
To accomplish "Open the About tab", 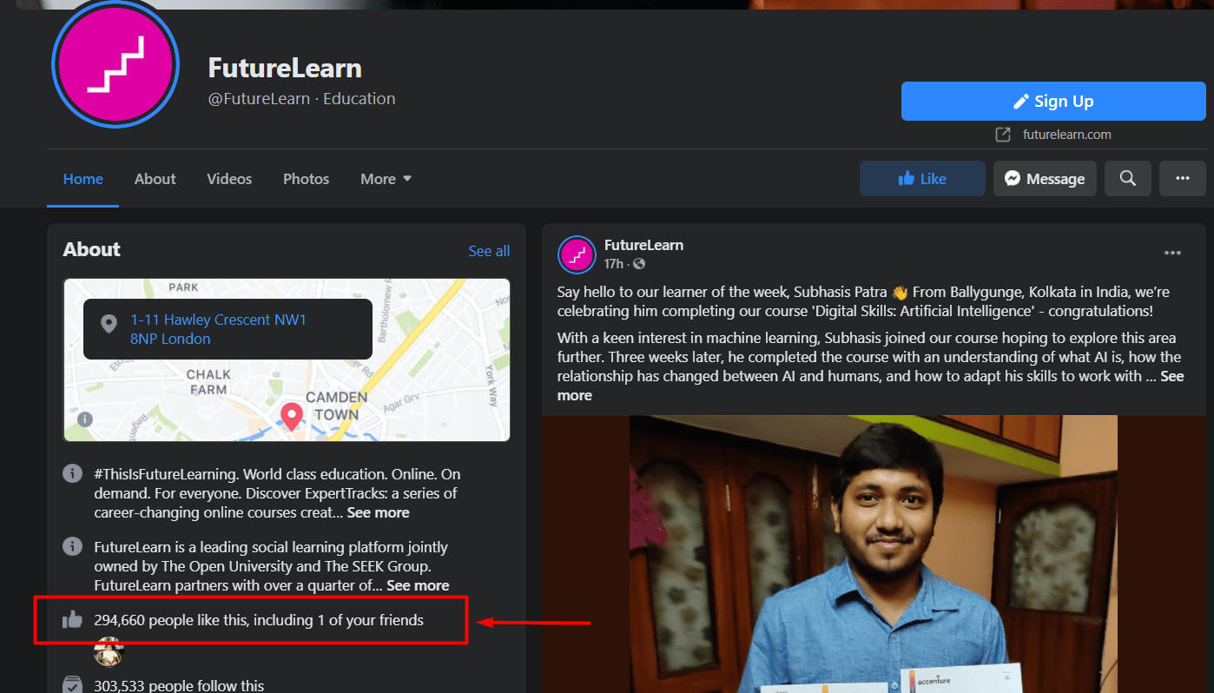I will (x=155, y=179).
